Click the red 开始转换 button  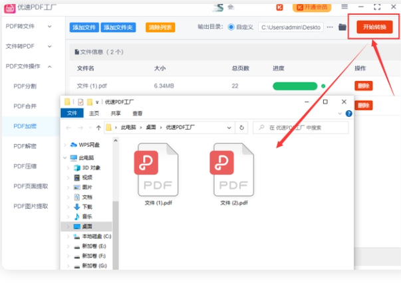(x=374, y=27)
